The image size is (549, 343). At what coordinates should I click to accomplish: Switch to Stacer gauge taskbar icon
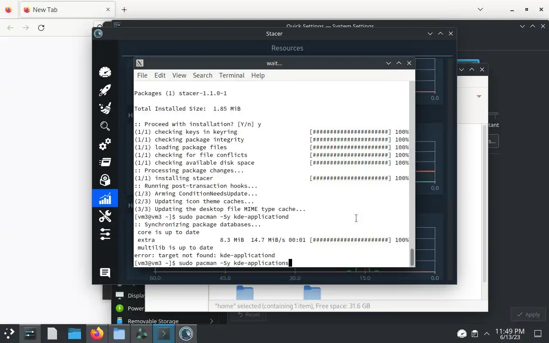186,333
